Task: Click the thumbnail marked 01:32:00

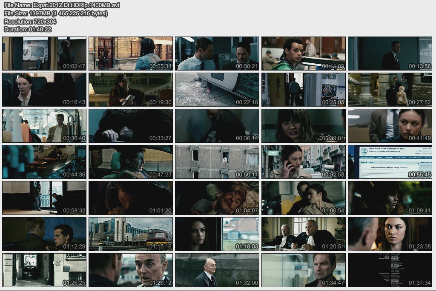Action: 217,270
